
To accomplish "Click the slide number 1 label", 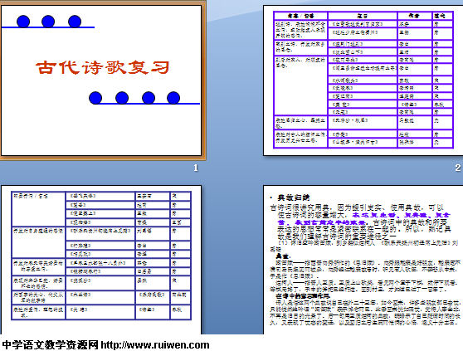I will pos(196,168).
